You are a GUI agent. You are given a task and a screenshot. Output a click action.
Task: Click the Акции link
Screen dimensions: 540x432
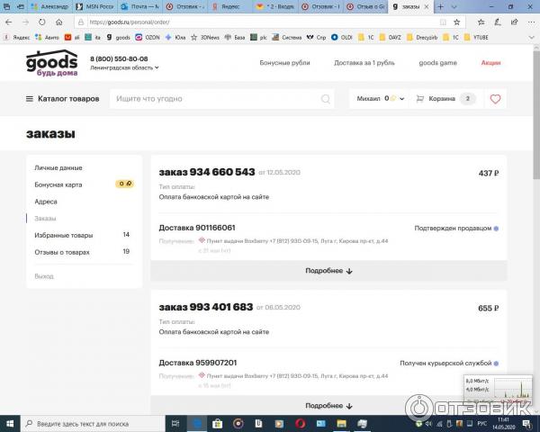[490, 63]
